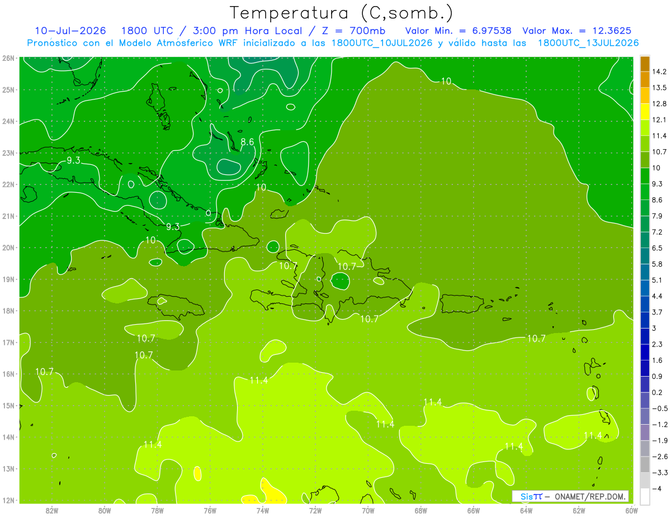Click the colorbar scale label 3.7
The width and height of the screenshot is (671, 518).
point(659,312)
